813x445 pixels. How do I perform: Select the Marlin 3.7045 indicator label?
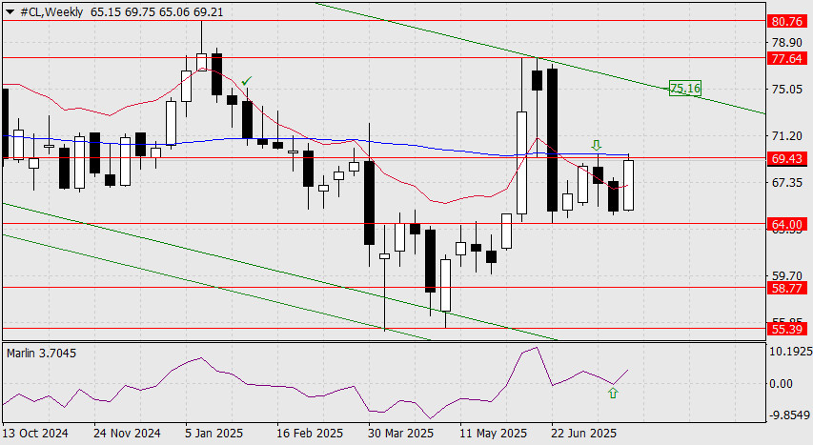click(42, 354)
